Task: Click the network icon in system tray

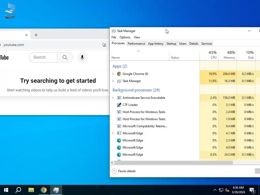Action: click(221, 190)
